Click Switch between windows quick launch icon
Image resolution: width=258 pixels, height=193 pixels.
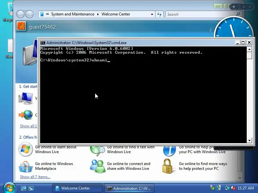(31, 188)
